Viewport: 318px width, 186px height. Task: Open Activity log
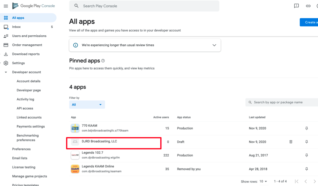tap(25, 99)
